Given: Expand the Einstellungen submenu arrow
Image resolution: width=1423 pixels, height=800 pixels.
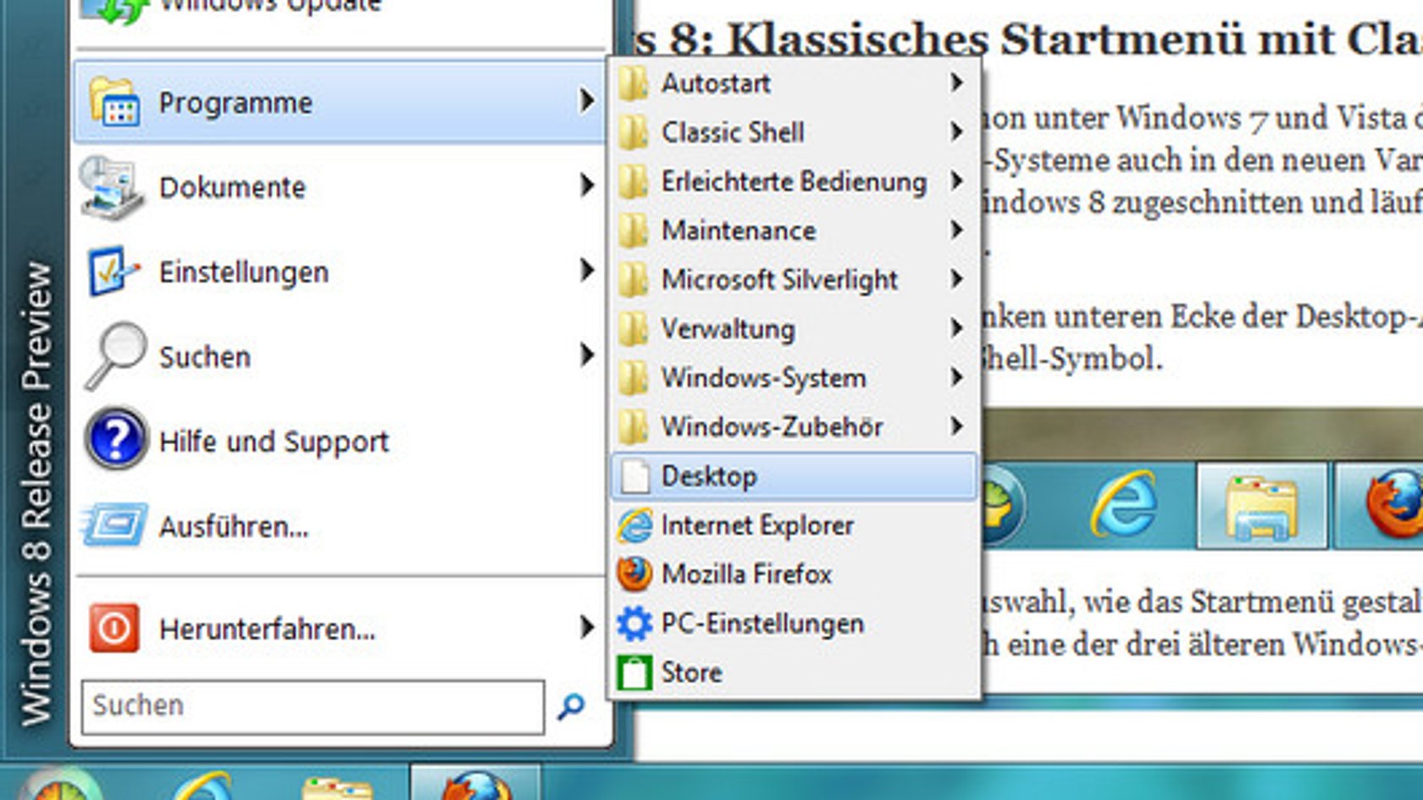Looking at the screenshot, I should [x=586, y=270].
